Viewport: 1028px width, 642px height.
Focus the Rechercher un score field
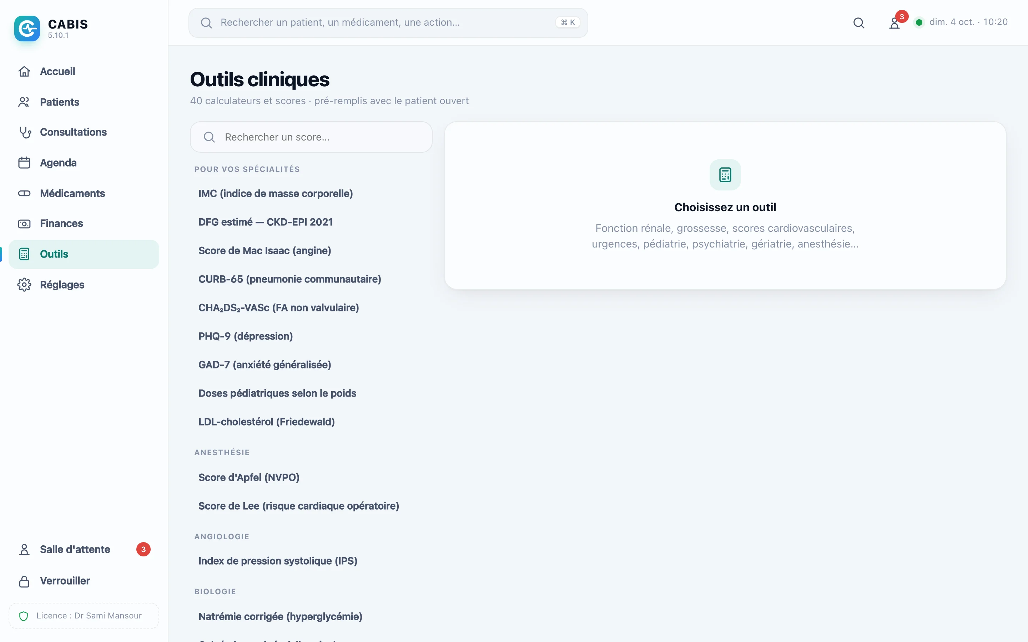pos(311,137)
